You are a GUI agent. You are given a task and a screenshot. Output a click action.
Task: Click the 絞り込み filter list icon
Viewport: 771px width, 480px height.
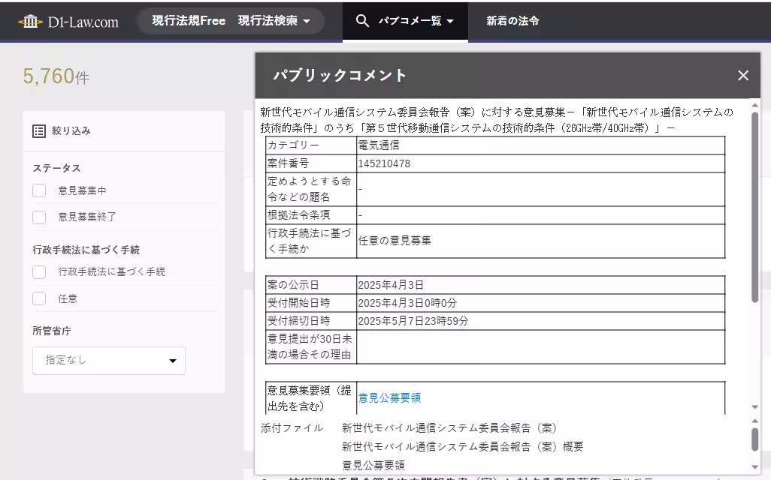pyautogui.click(x=38, y=130)
